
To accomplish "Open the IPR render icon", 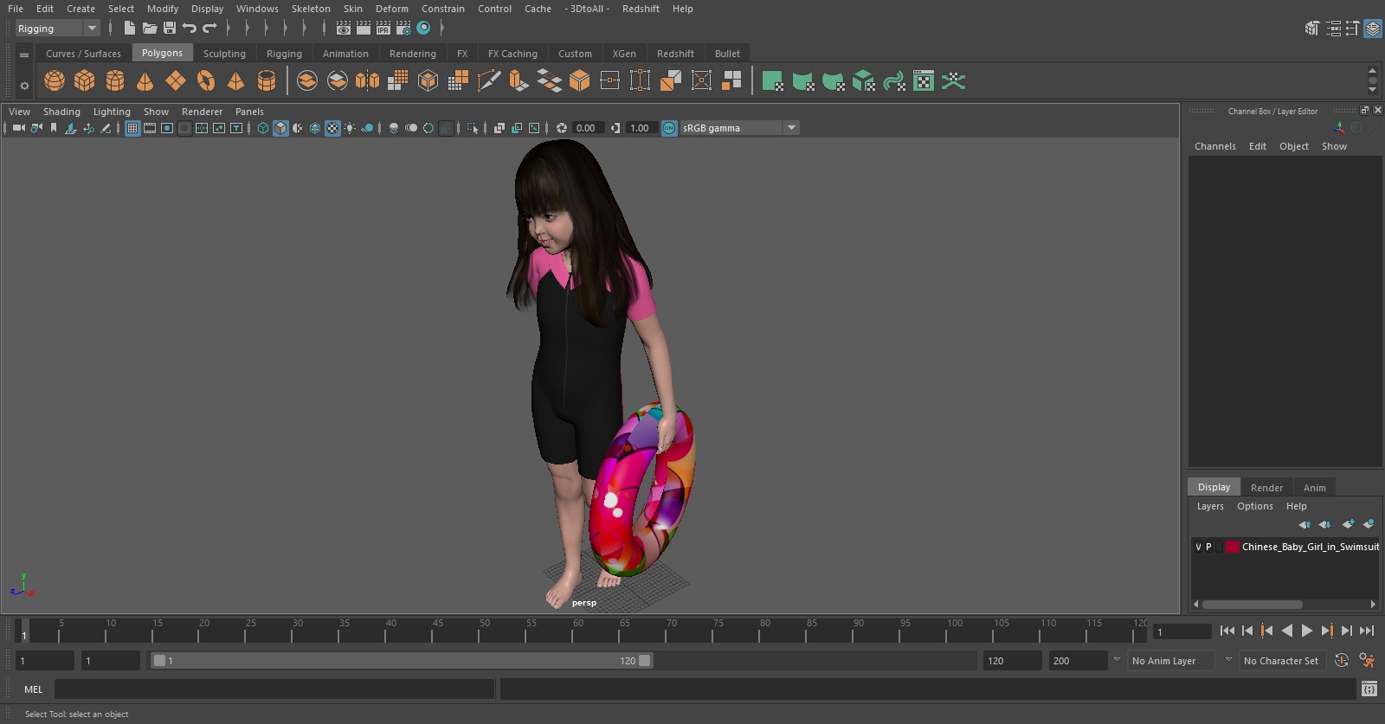I will pyautogui.click(x=383, y=29).
